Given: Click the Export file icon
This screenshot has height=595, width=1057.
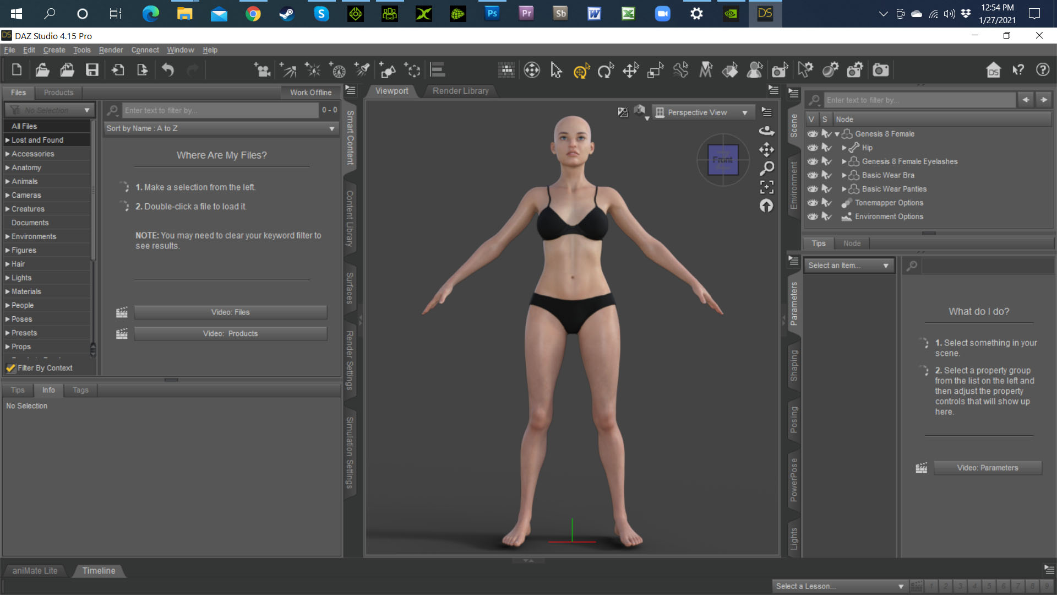Looking at the screenshot, I should [x=142, y=70].
